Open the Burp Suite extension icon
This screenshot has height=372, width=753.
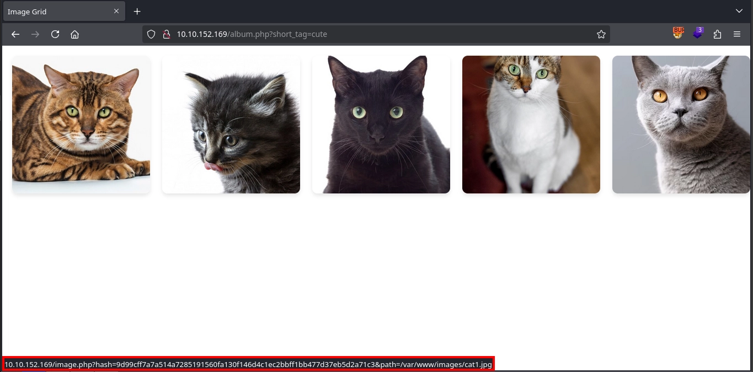678,34
